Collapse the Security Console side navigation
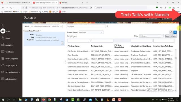 (3, 25)
